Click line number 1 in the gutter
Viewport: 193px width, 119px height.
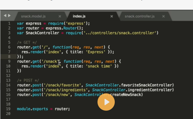pos(9,24)
